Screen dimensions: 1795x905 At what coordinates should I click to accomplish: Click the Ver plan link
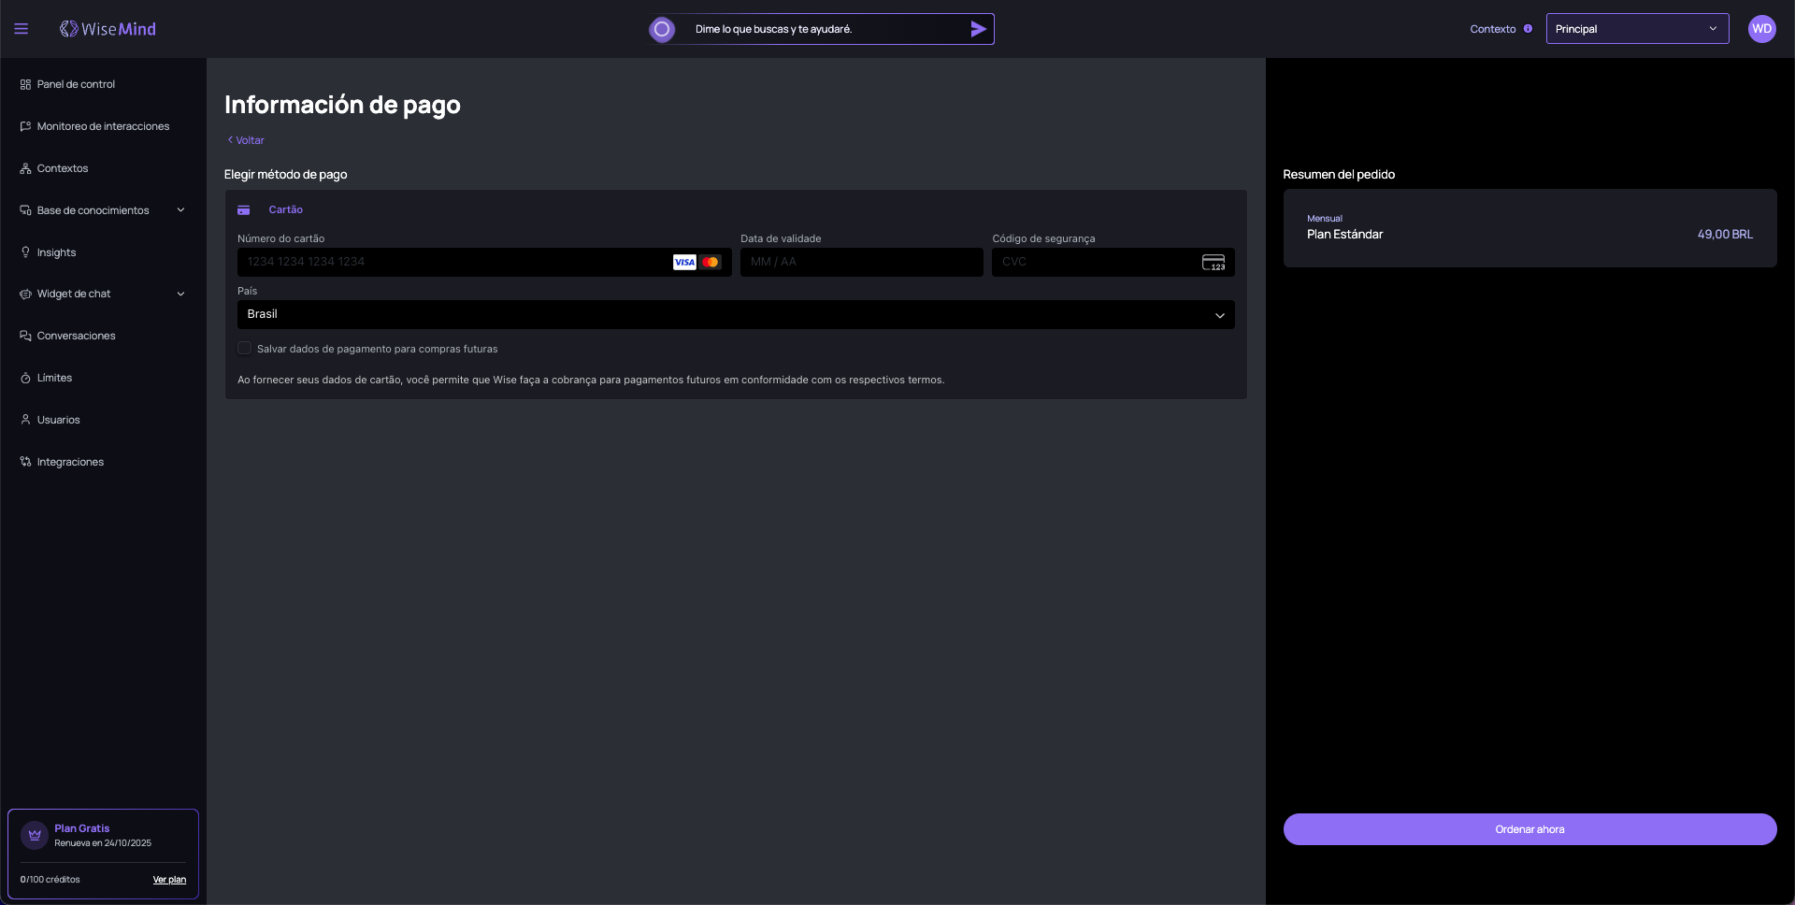169,880
